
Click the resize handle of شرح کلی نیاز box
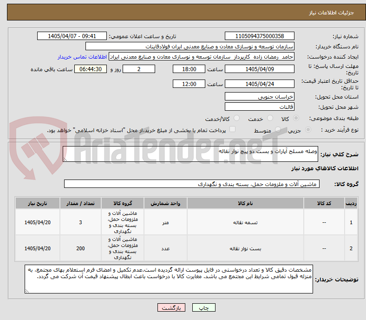click(65, 159)
